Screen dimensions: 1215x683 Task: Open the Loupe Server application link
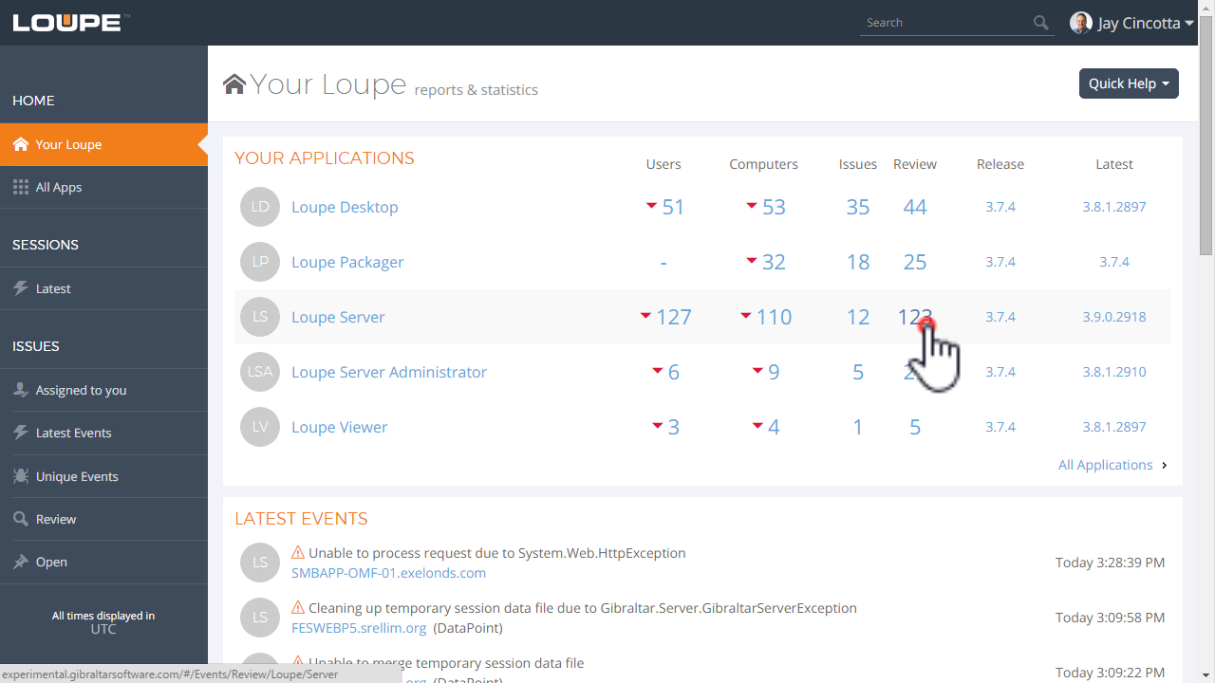point(338,317)
